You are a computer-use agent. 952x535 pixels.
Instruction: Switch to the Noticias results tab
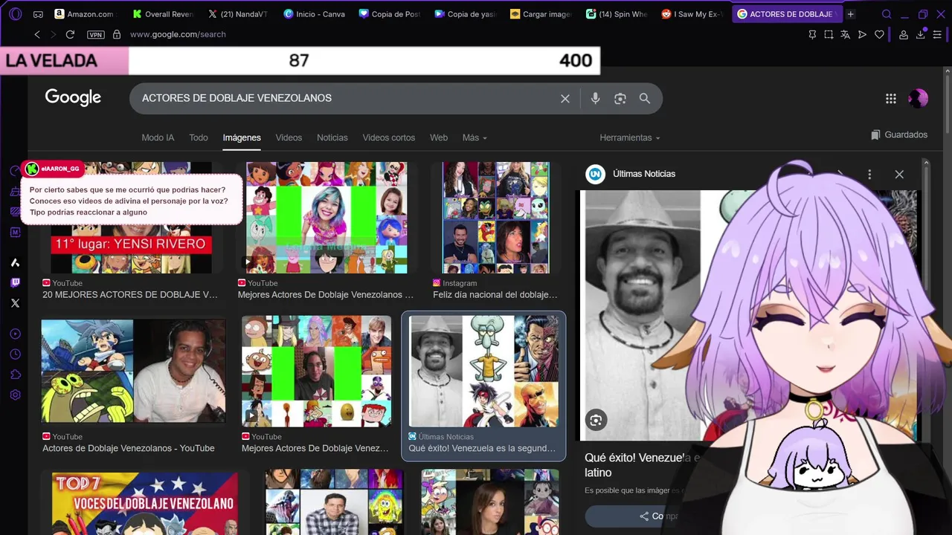point(332,137)
